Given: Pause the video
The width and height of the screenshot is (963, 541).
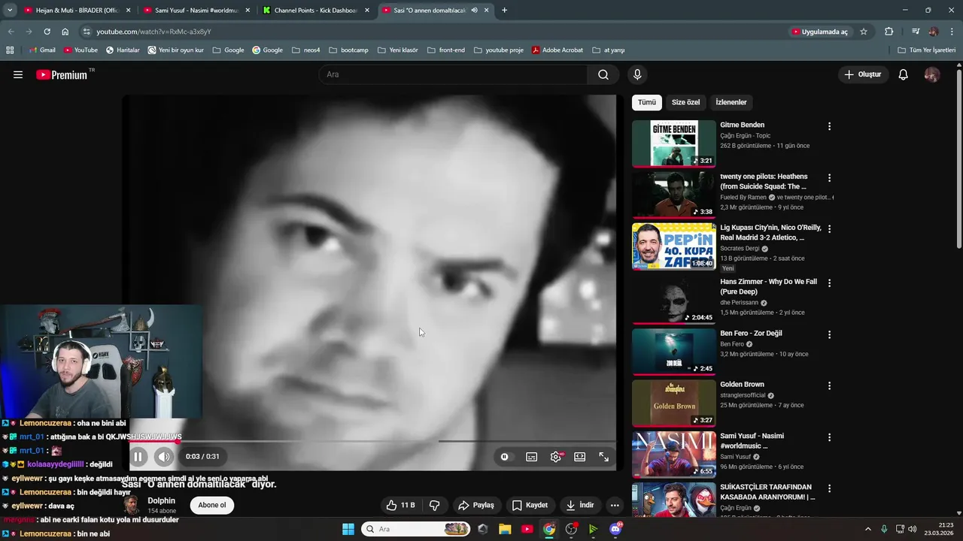Looking at the screenshot, I should 138,456.
